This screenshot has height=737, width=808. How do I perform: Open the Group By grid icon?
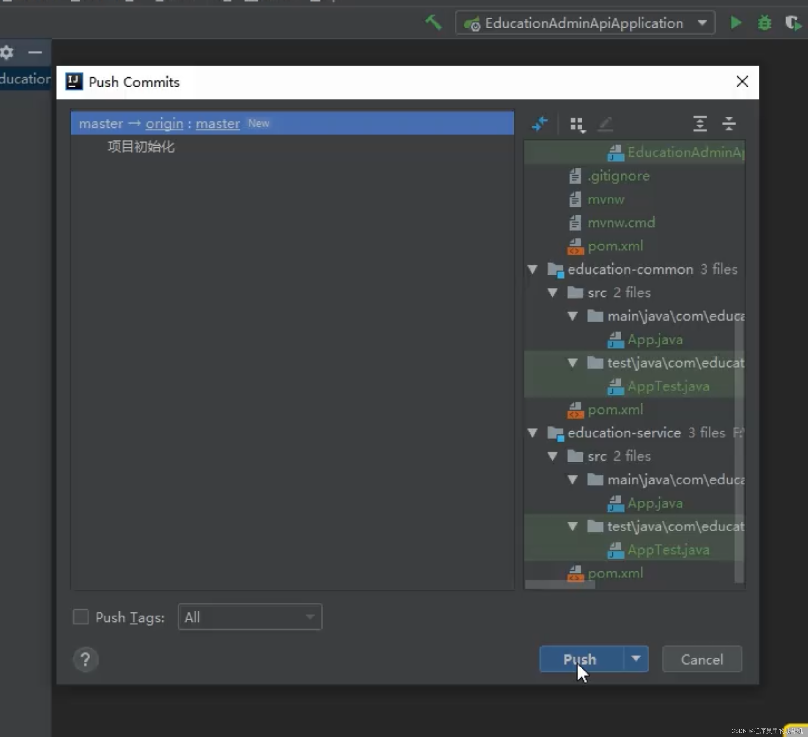578,124
